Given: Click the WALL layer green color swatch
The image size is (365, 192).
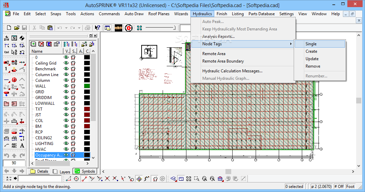Looking at the screenshot, I should click(87, 86).
